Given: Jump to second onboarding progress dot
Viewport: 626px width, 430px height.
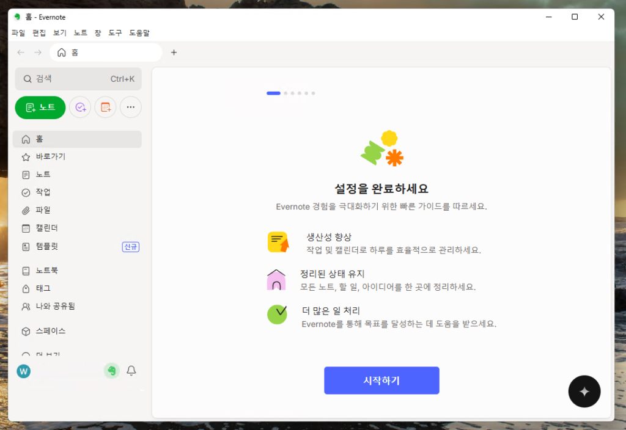Looking at the screenshot, I should (285, 93).
